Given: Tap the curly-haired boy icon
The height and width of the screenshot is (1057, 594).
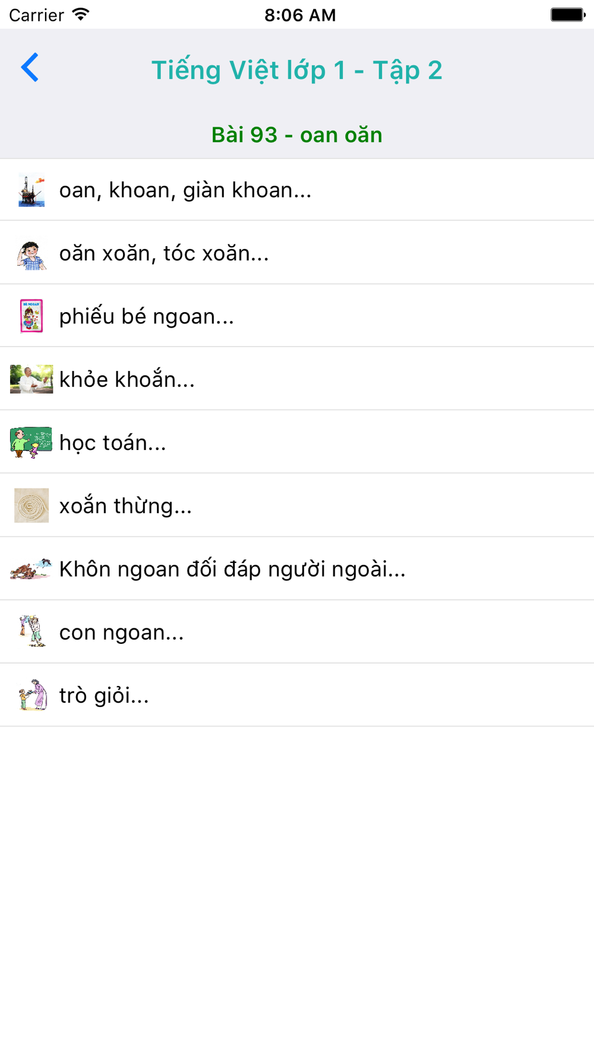Looking at the screenshot, I should coord(31,253).
